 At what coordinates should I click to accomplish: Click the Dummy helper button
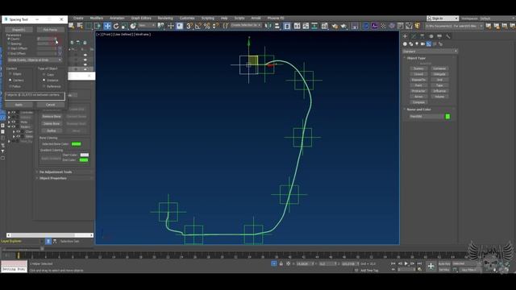[418, 68]
